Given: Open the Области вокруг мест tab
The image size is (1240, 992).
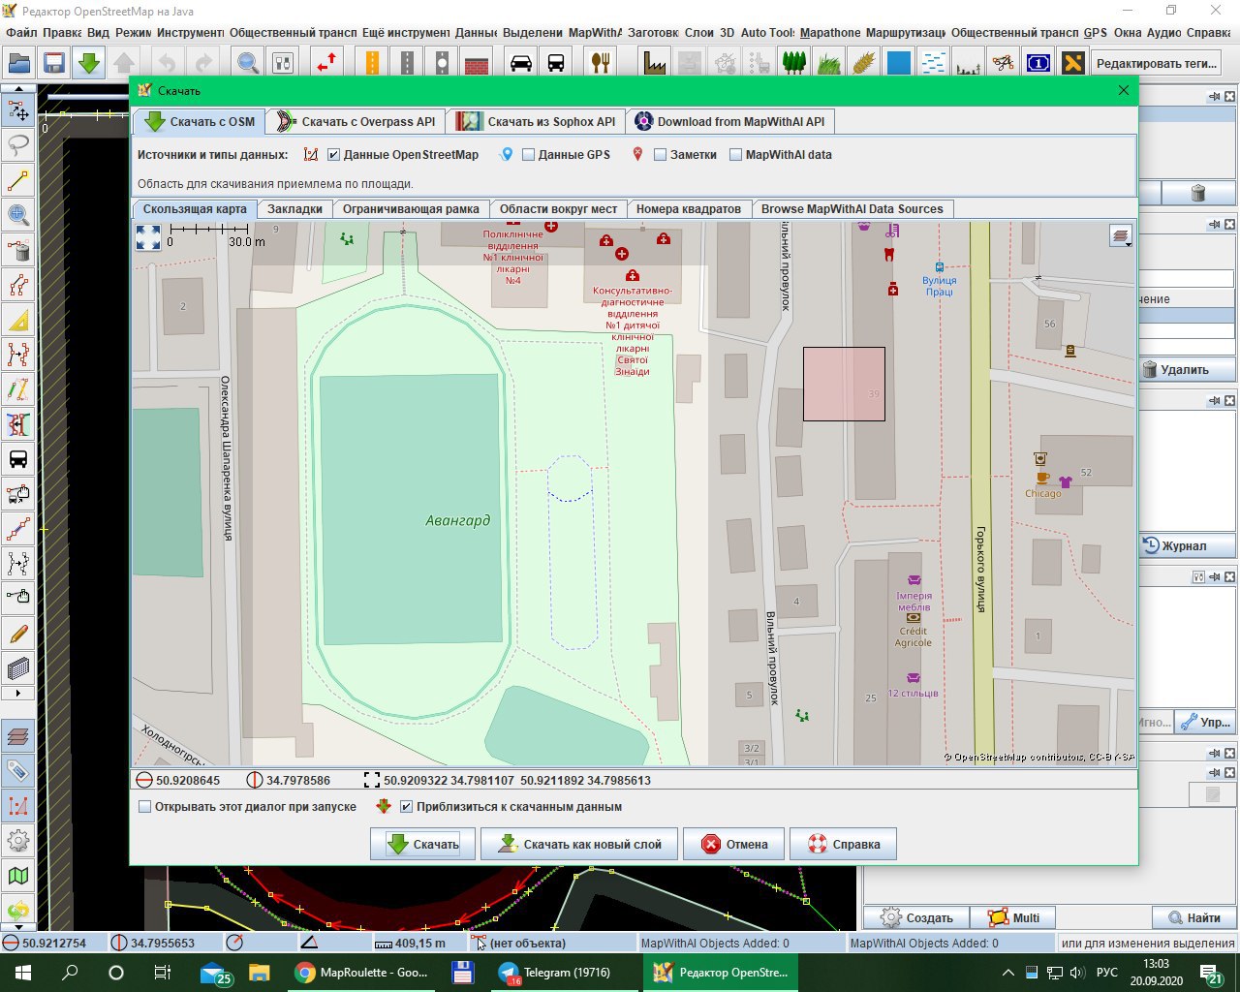Looking at the screenshot, I should tap(558, 209).
